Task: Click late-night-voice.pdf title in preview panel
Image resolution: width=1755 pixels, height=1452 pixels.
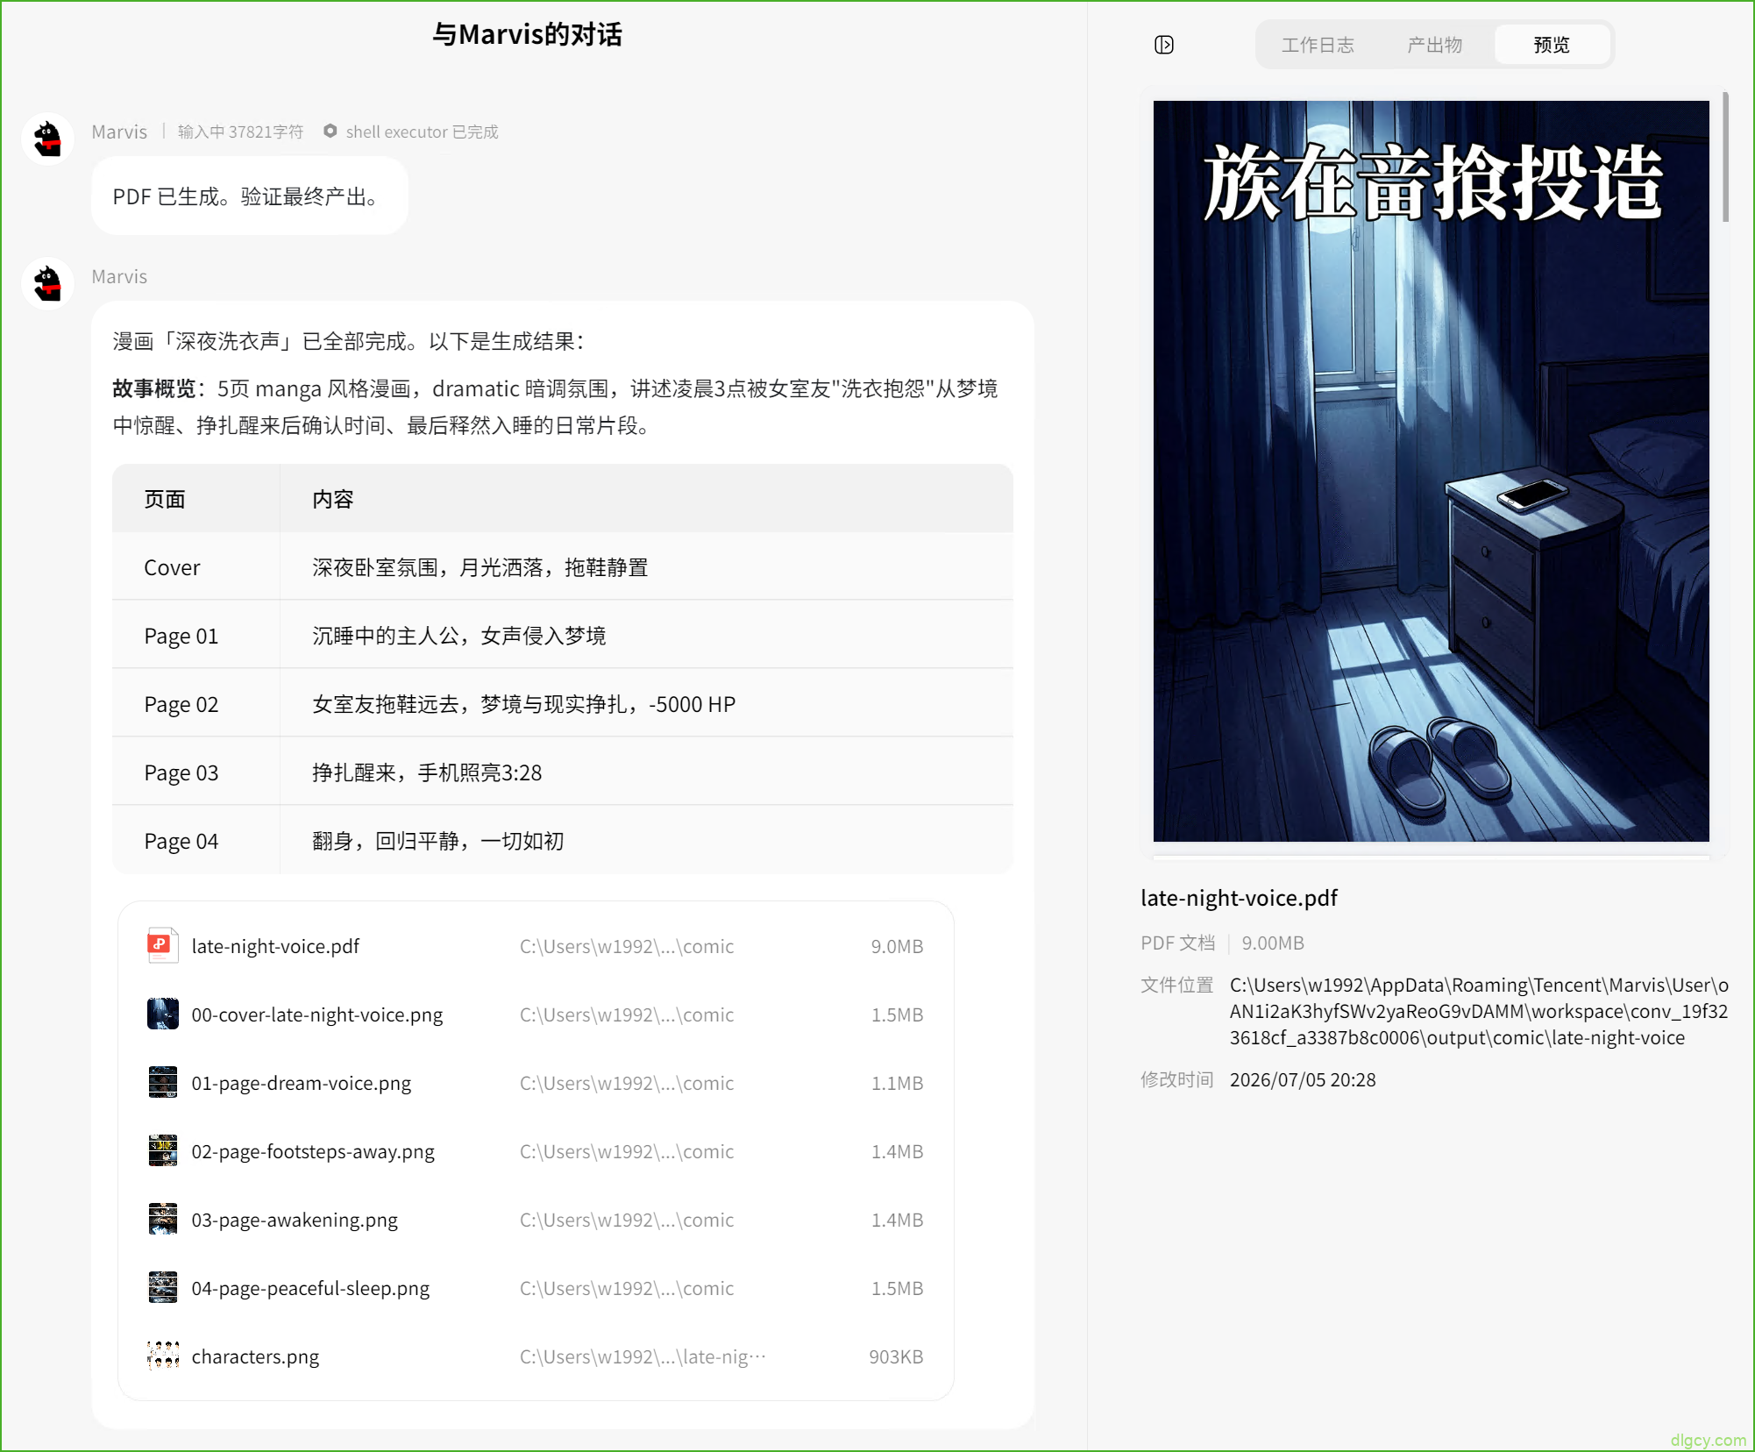Action: tap(1239, 898)
